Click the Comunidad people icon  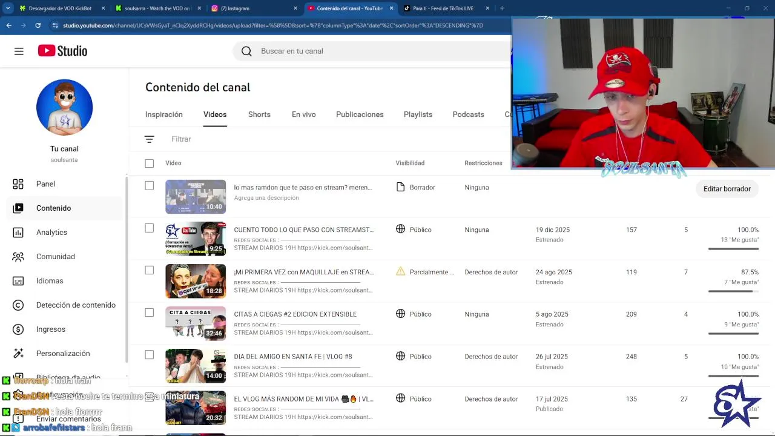pyautogui.click(x=18, y=257)
